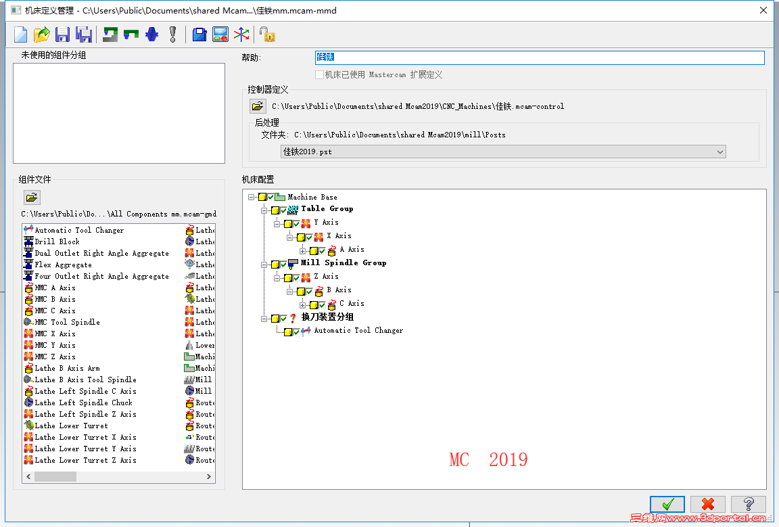Toggle A Axis green checkbox
This screenshot has width=779, height=527.
point(323,250)
